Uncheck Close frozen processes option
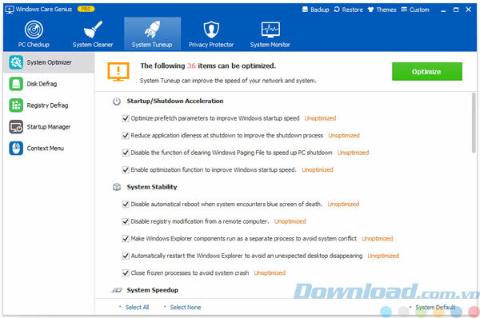This screenshot has width=480, height=318. coord(126,272)
